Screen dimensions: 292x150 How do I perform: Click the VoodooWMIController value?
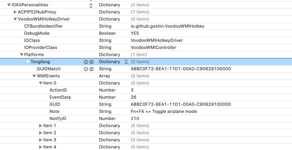153,47
